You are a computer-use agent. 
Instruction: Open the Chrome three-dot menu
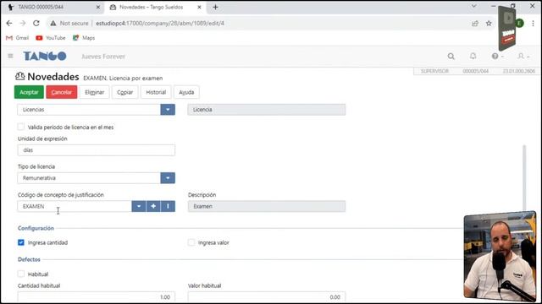[x=533, y=23]
